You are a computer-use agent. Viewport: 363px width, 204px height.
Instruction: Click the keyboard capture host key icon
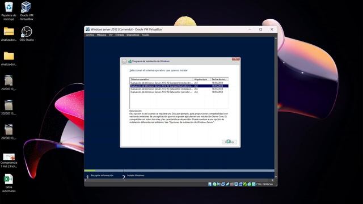point(254,184)
